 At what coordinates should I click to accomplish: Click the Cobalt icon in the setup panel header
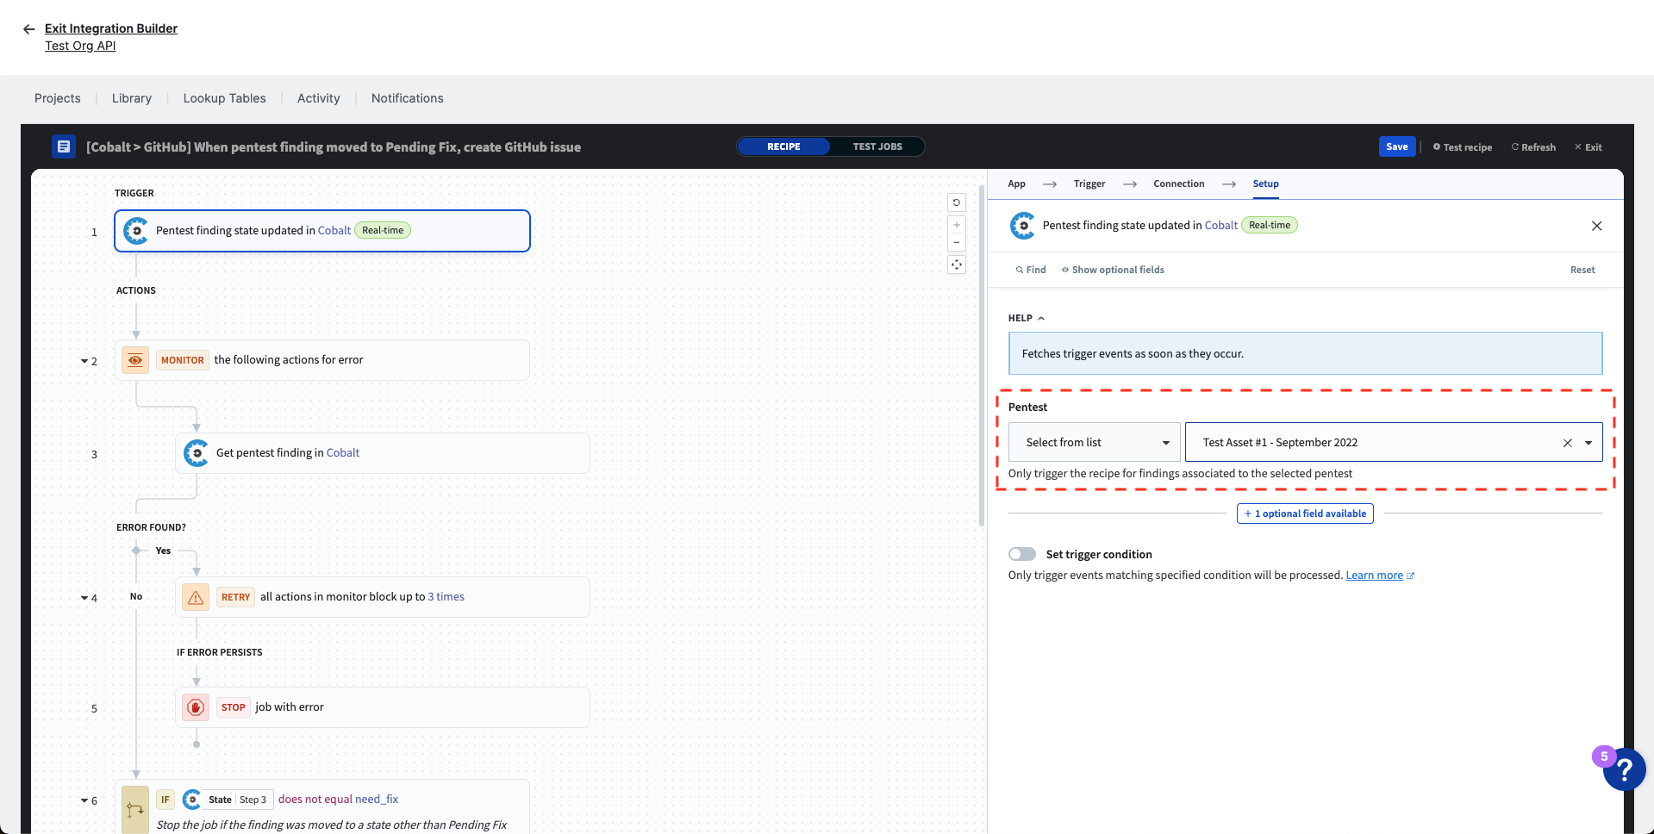point(1023,226)
